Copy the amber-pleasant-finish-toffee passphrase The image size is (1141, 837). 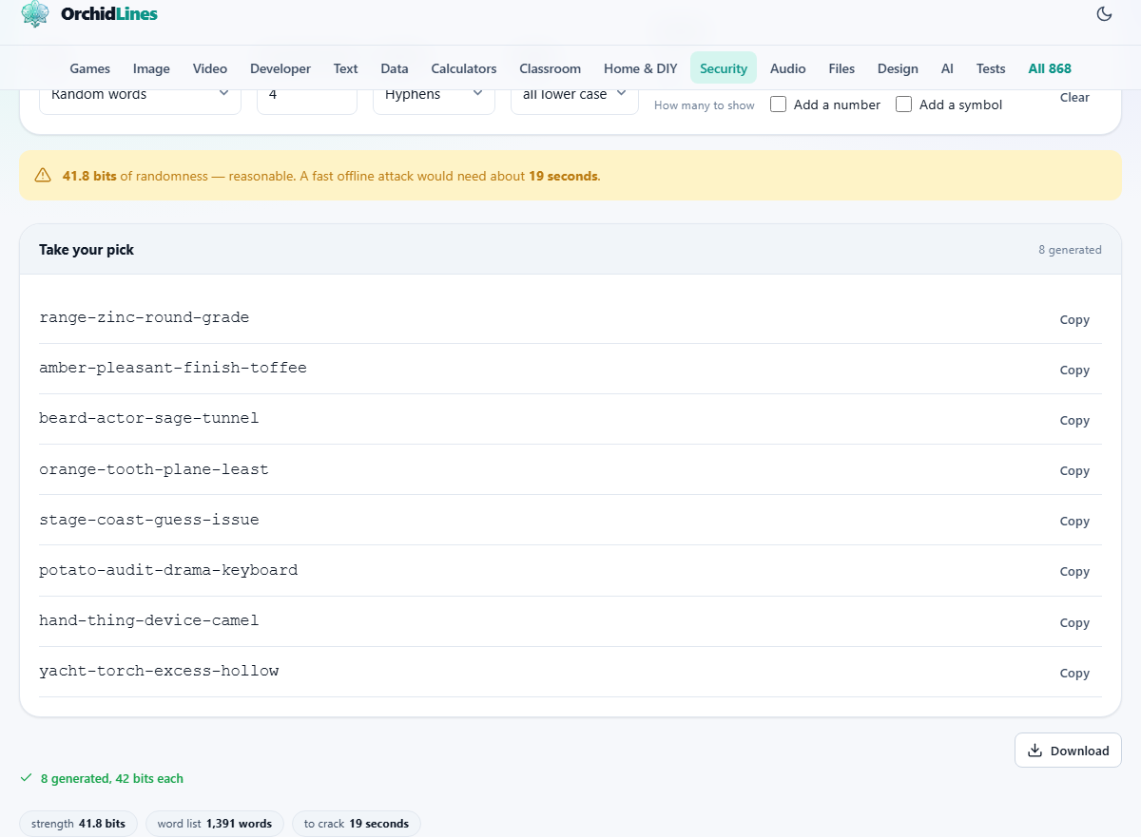click(x=1074, y=371)
